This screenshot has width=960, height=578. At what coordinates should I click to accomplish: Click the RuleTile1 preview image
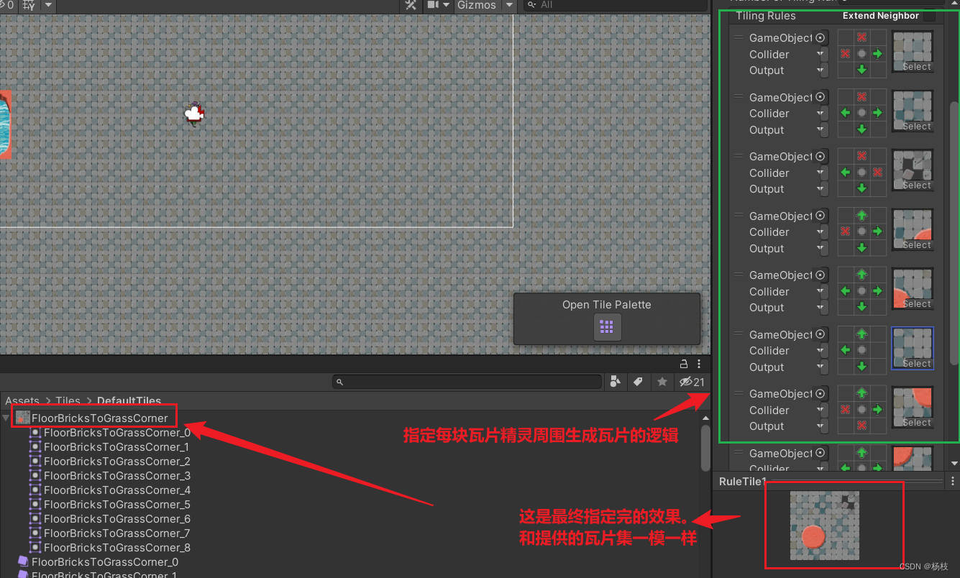coord(824,525)
